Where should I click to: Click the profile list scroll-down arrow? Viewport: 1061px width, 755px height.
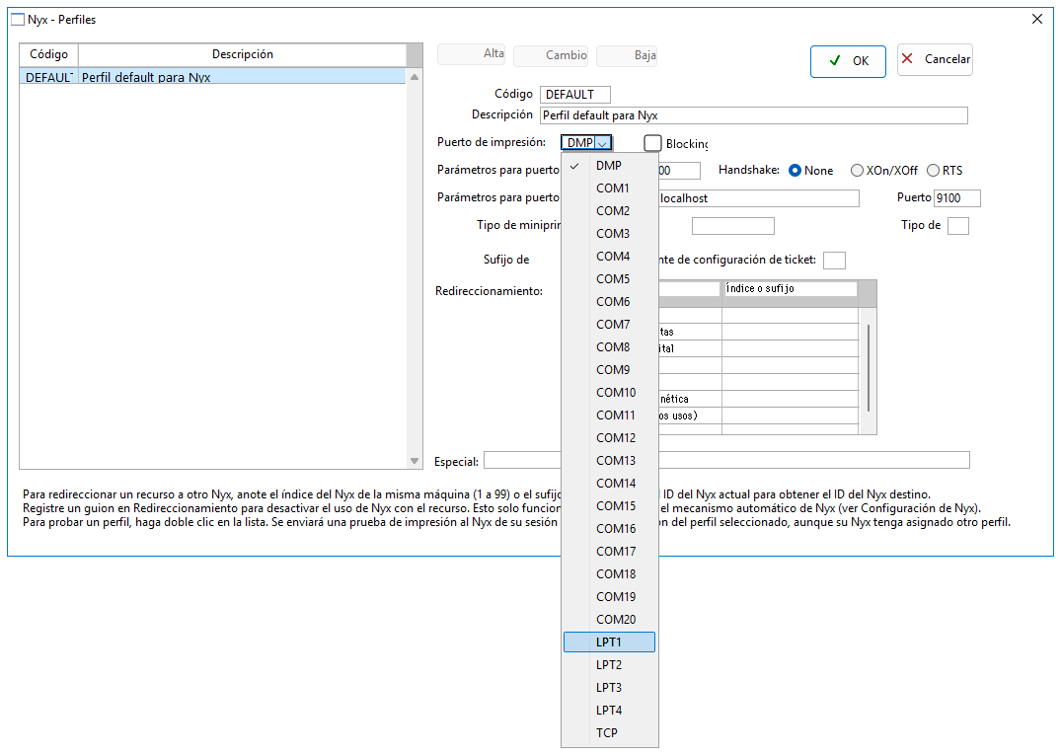[415, 461]
